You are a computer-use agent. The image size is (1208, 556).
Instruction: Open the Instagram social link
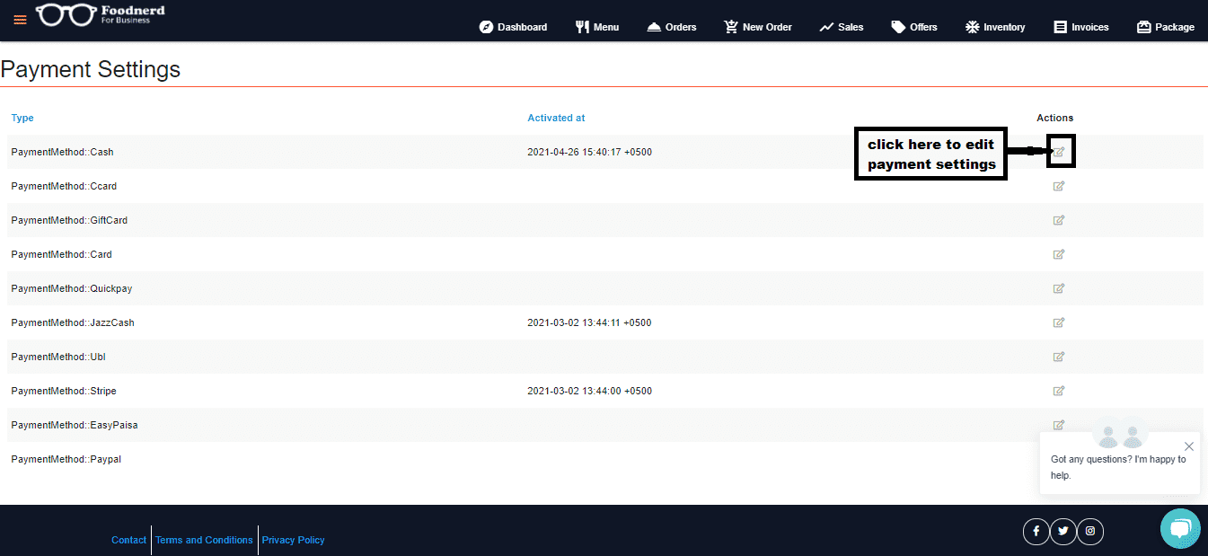(x=1090, y=532)
